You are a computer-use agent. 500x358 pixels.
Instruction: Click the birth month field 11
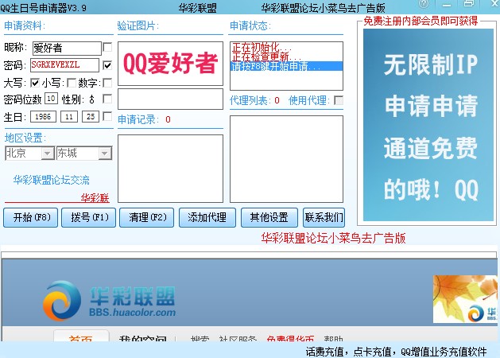(69, 117)
